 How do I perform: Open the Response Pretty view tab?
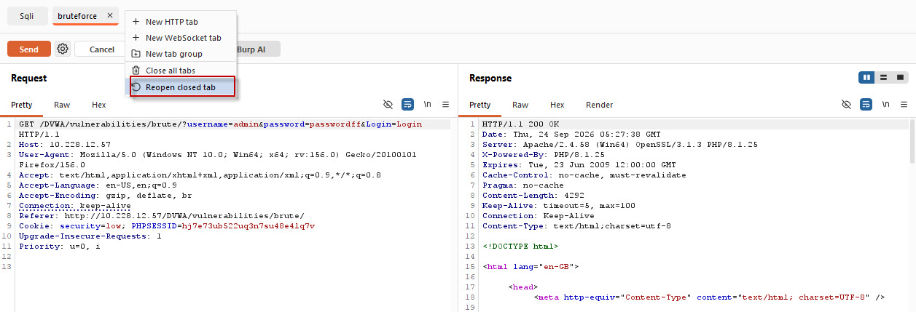pyautogui.click(x=480, y=105)
